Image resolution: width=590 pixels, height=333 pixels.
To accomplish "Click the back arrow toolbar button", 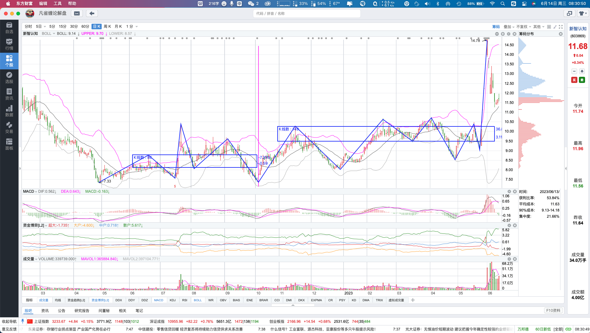I will click(x=92, y=13).
